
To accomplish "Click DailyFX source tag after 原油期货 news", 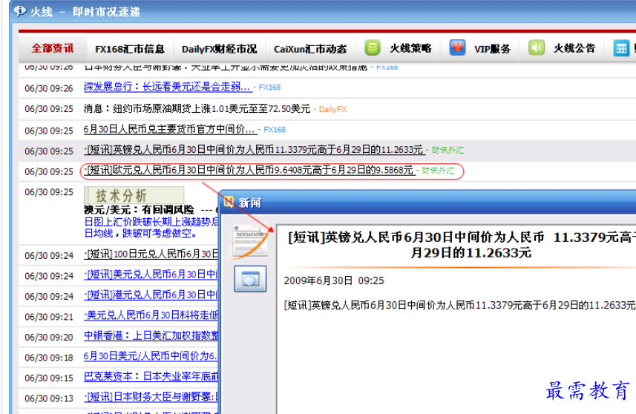I will pyautogui.click(x=332, y=109).
